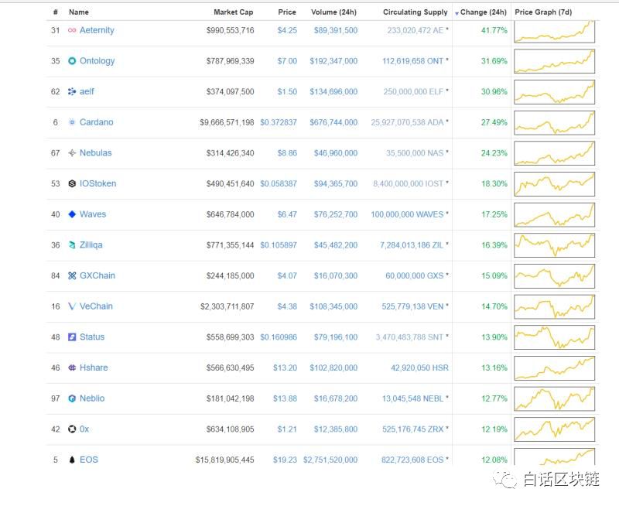Open the Aeternity 7d price graph
Viewport: 619px width, 506px height.
point(554,32)
